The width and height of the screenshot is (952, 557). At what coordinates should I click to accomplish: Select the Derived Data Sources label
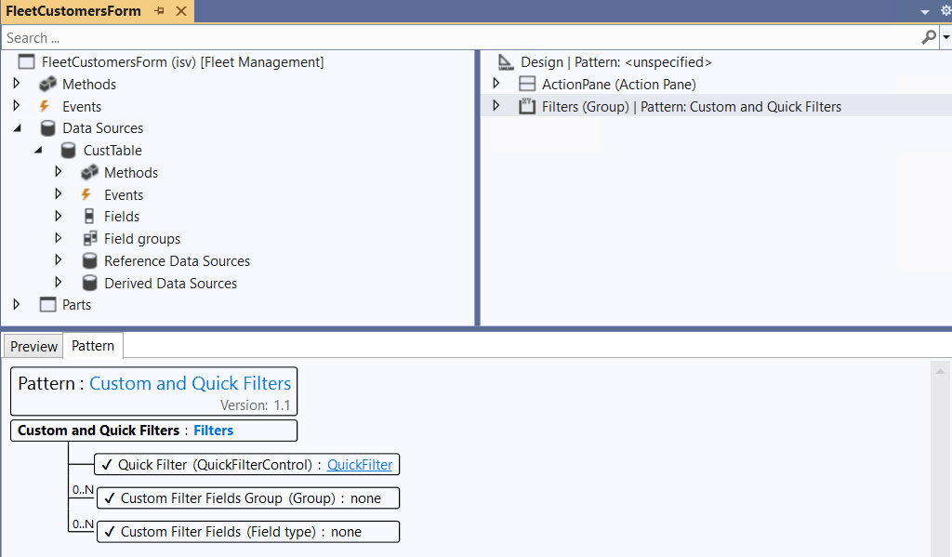coord(171,283)
